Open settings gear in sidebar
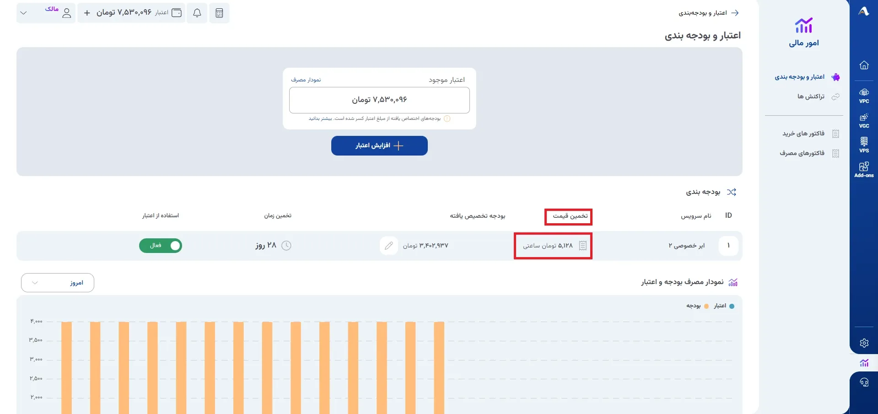 pos(864,343)
